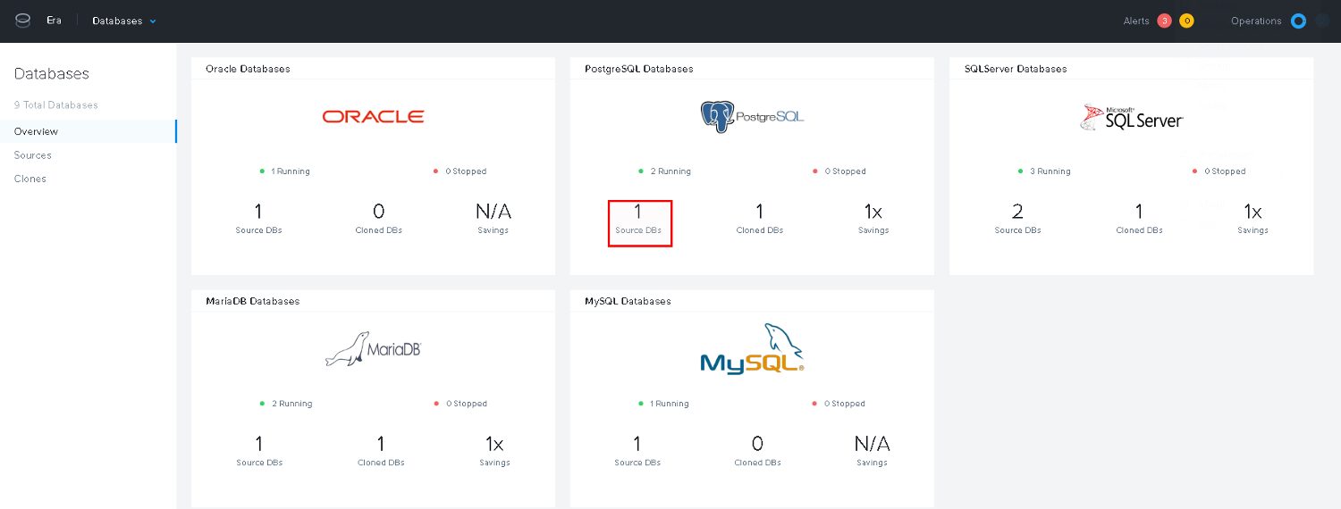Click the Microsoft SQL Server logo

pyautogui.click(x=1132, y=117)
